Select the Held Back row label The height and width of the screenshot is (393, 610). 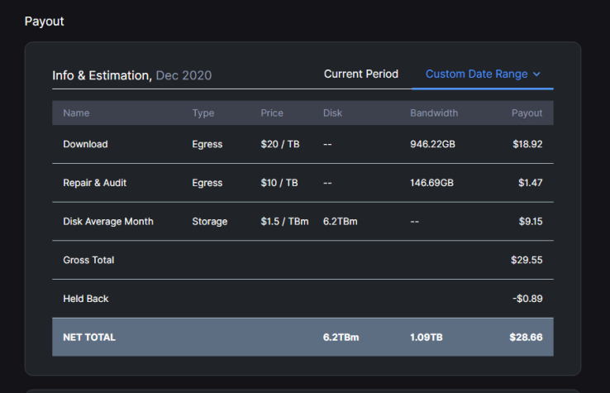pos(86,299)
